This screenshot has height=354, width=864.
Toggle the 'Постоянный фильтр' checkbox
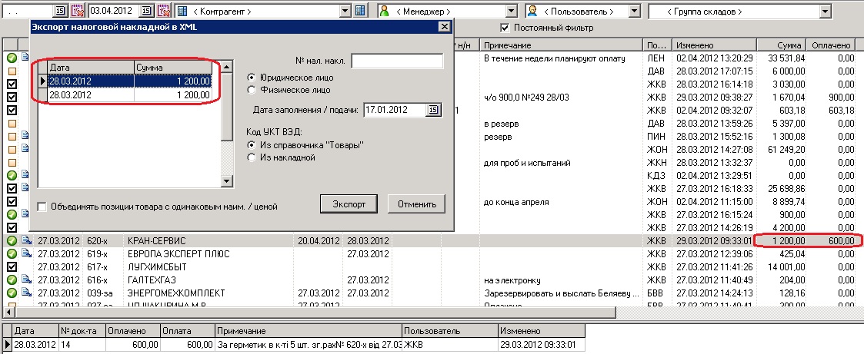tap(505, 28)
